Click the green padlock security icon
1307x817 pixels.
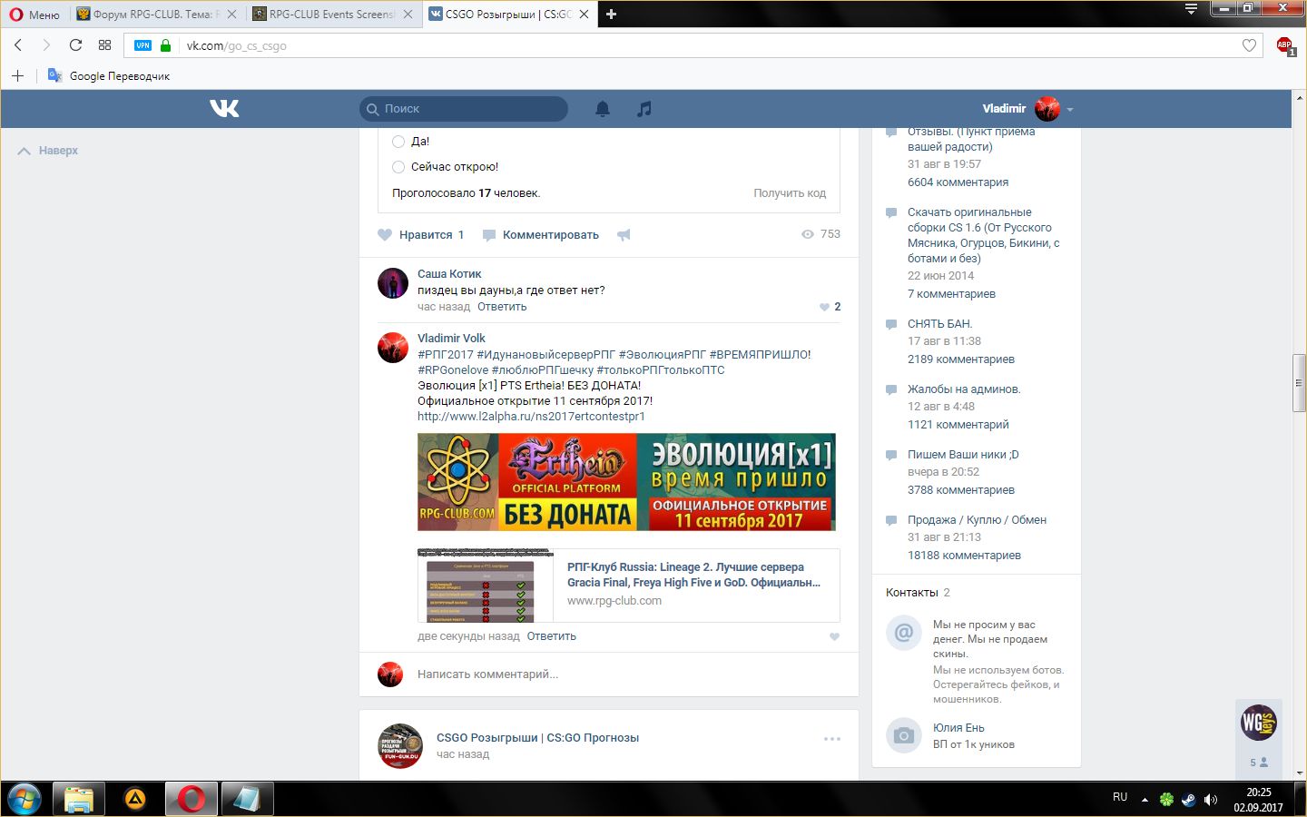click(x=165, y=45)
